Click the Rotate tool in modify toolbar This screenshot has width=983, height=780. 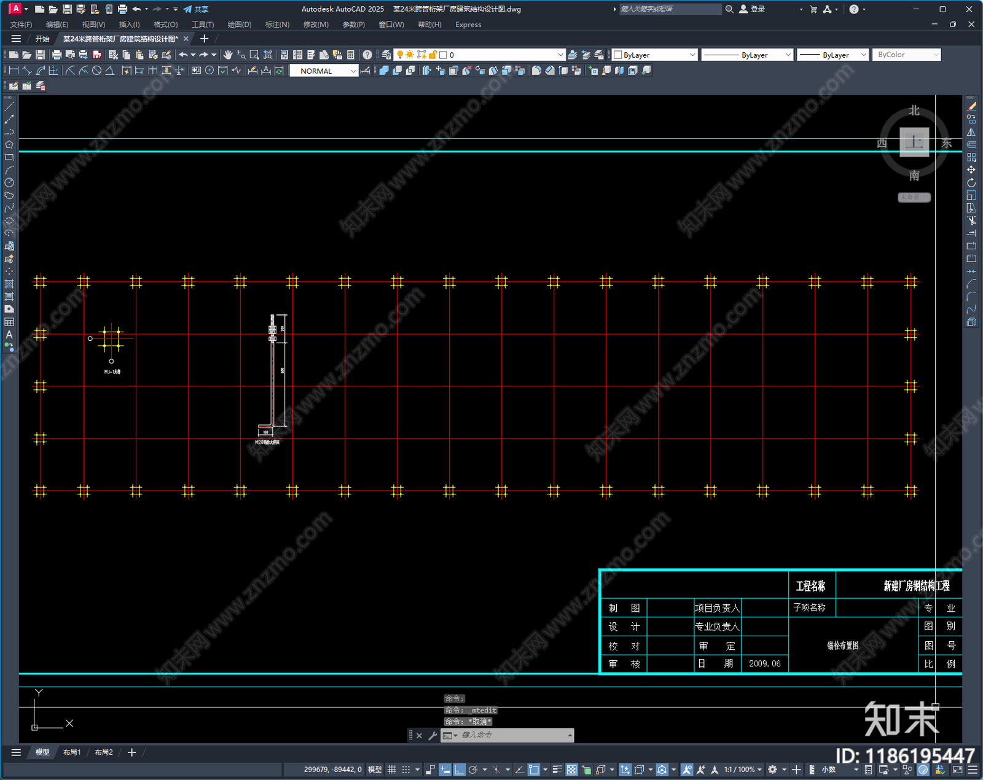[971, 182]
